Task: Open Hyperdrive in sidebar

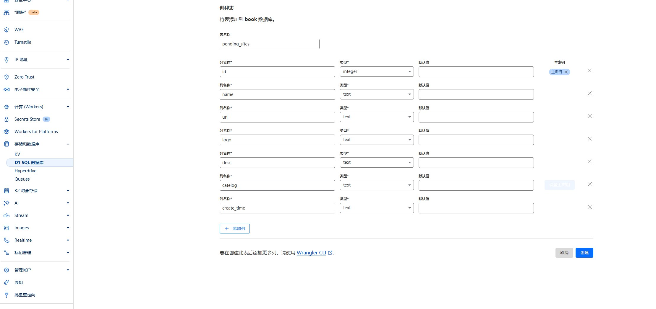Action: [x=25, y=171]
